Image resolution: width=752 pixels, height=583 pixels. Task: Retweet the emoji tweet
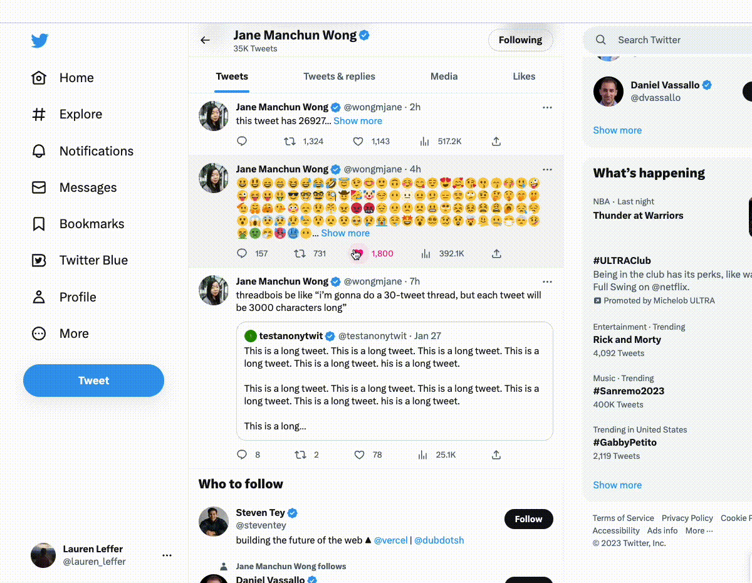click(x=300, y=253)
